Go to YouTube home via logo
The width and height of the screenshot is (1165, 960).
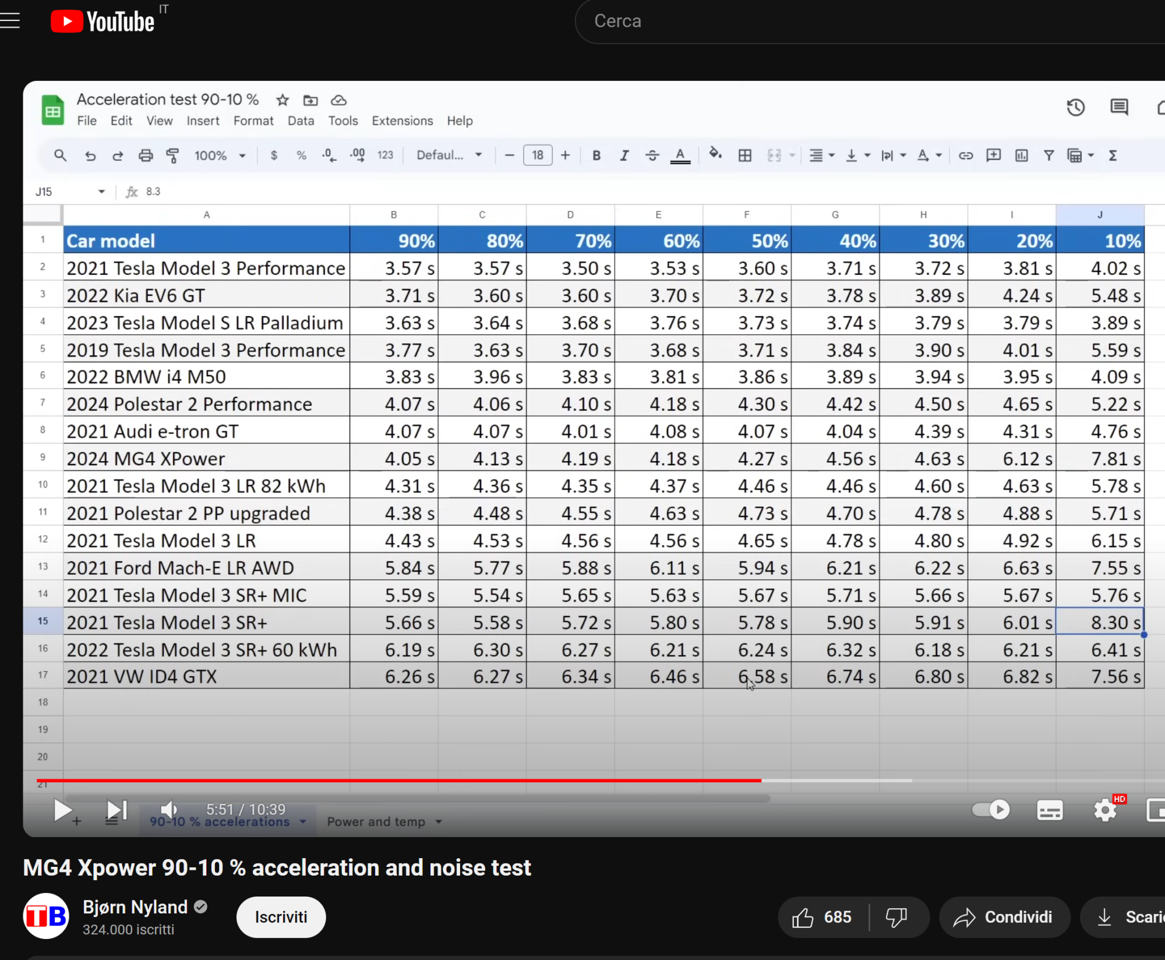tap(103, 22)
